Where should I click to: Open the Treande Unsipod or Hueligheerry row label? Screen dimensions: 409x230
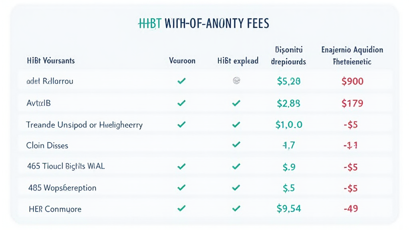pos(84,125)
